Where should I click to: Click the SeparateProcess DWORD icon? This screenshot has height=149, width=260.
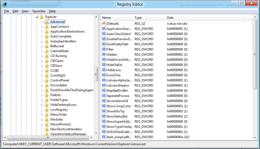(104, 95)
